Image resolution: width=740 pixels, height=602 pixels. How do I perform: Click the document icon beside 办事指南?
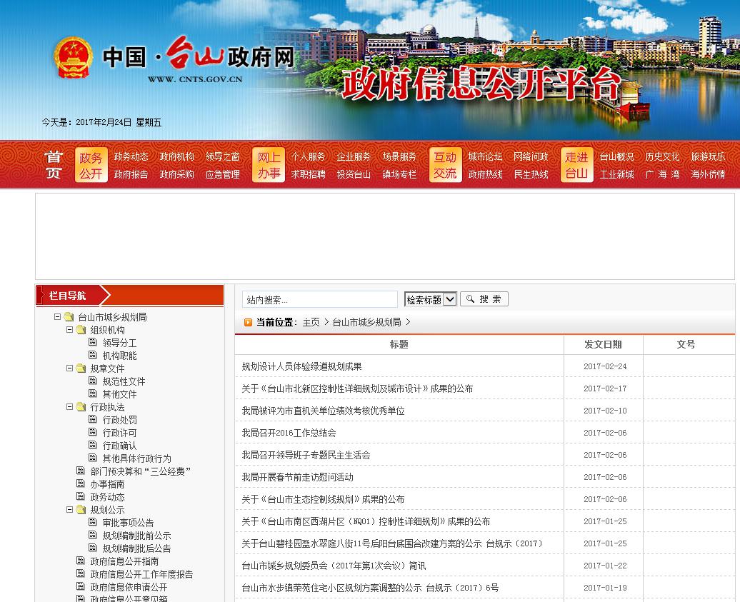click(81, 484)
